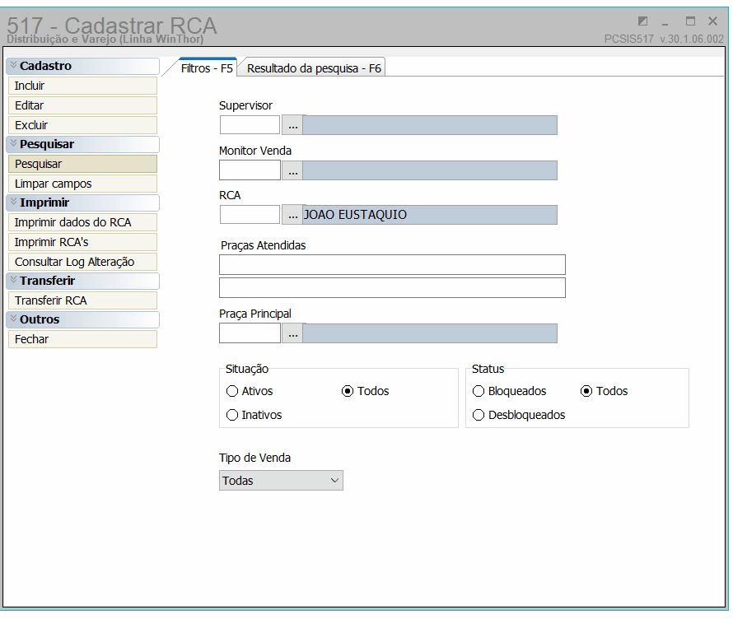
Task: Collapse the Cadastro section header
Action: [x=82, y=66]
